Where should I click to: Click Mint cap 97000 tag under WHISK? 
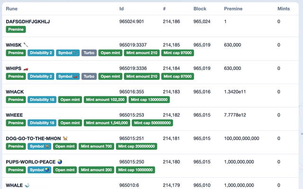178,53
